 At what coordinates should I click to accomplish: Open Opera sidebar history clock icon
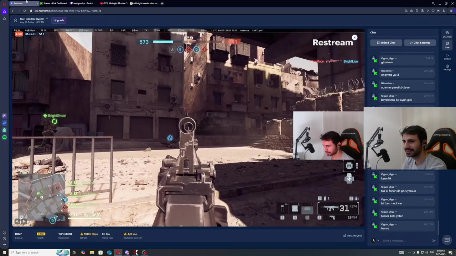[x=4, y=239]
